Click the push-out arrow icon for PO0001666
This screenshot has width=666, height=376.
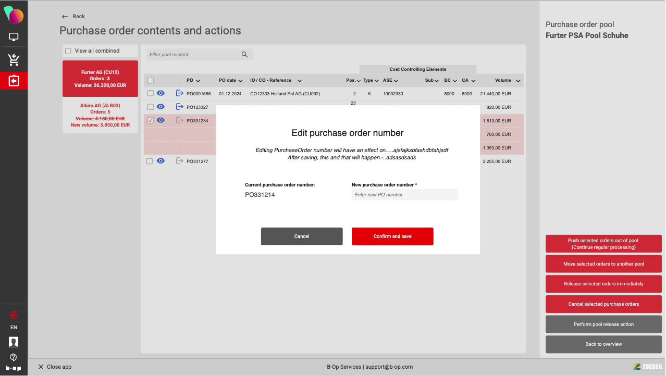click(x=180, y=94)
